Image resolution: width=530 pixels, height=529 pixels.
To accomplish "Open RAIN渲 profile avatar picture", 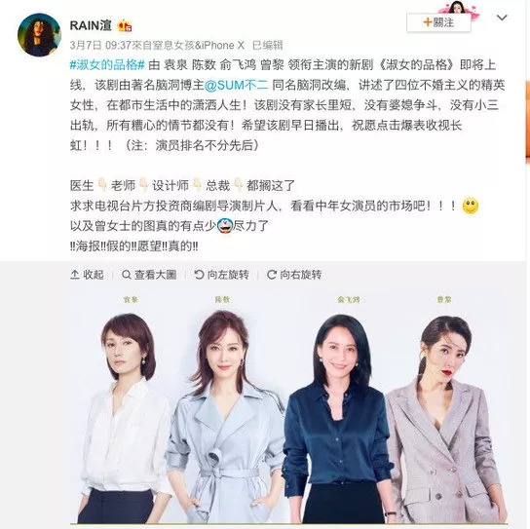I will tap(39, 35).
